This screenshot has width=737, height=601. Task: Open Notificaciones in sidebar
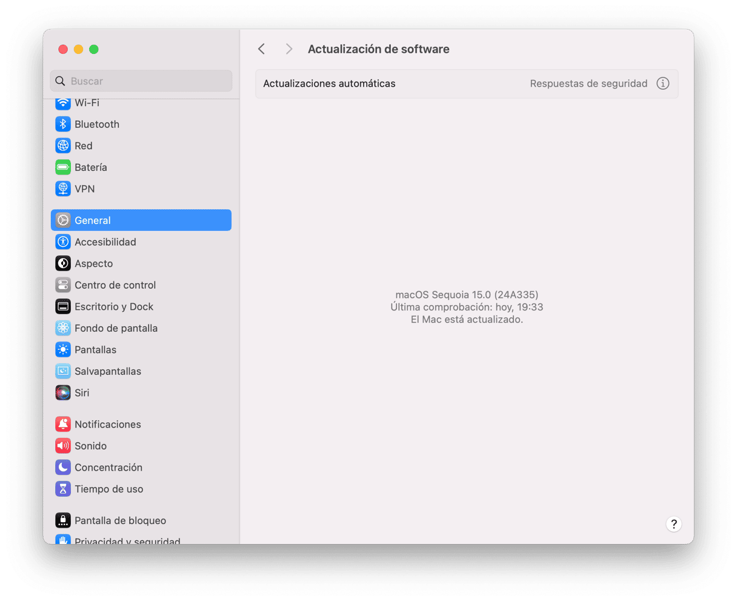click(x=107, y=425)
